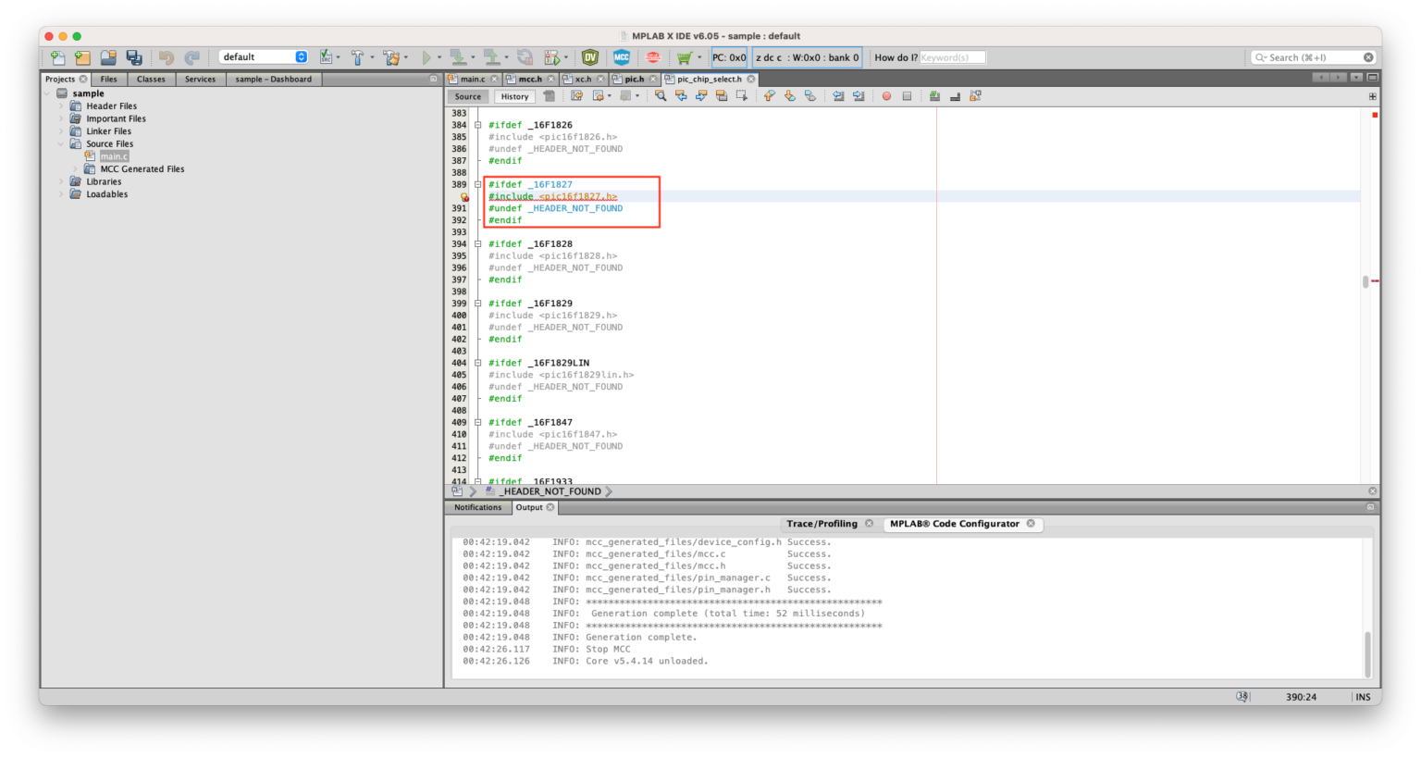1421x757 pixels.
Task: Expand the Linker Files folder
Action: click(62, 131)
